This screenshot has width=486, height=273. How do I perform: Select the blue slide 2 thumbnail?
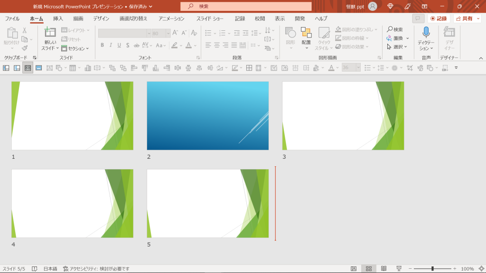click(x=207, y=116)
